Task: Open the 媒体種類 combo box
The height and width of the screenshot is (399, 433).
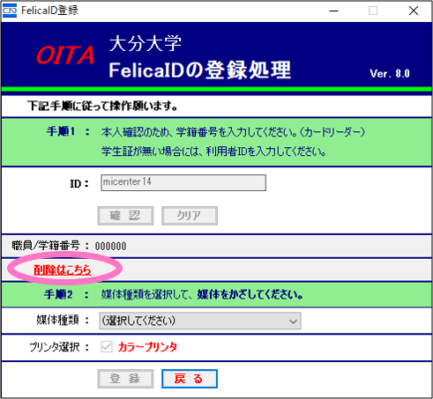Action: [x=200, y=321]
